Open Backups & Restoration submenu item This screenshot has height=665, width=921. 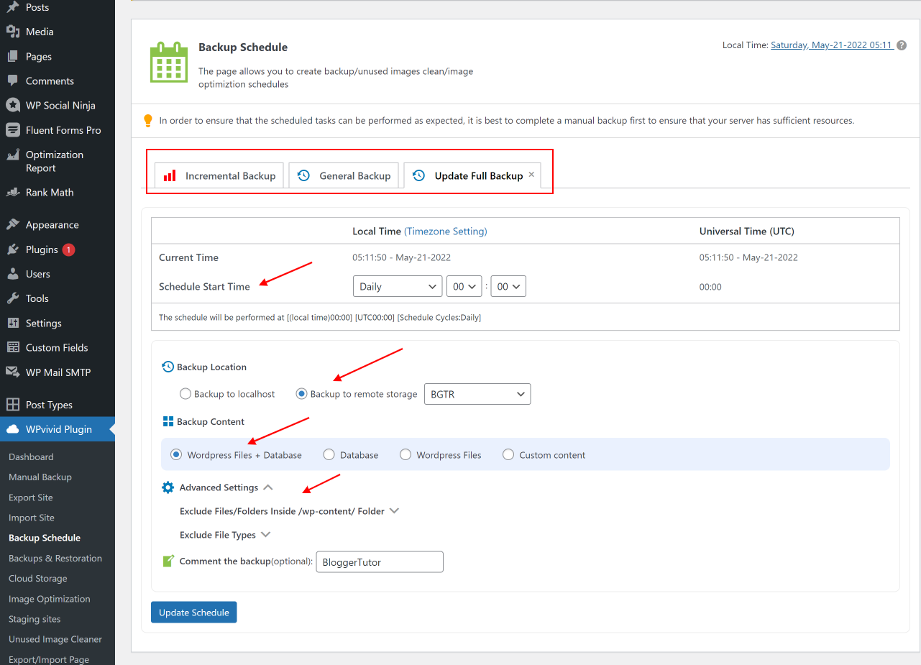(55, 558)
